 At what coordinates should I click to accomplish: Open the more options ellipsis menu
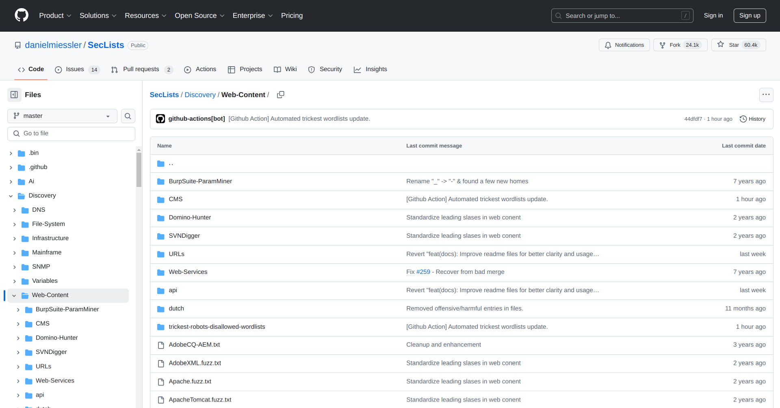766,95
